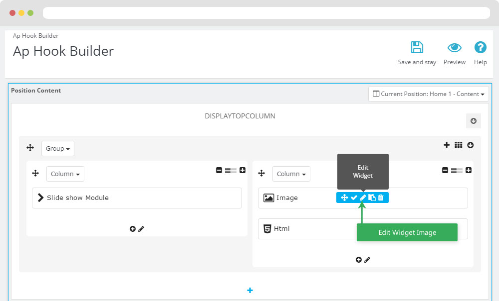Click the Save and stay icon
Screen dimensions: 499x301
(x=417, y=48)
